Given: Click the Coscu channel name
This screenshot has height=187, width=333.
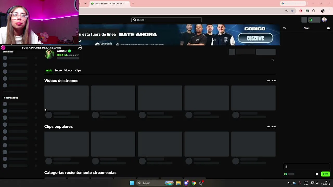Looking at the screenshot, I should point(62,51).
